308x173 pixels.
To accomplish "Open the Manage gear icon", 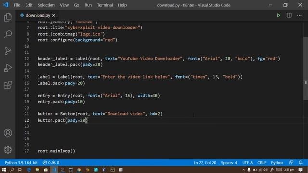I will coord(8,149).
